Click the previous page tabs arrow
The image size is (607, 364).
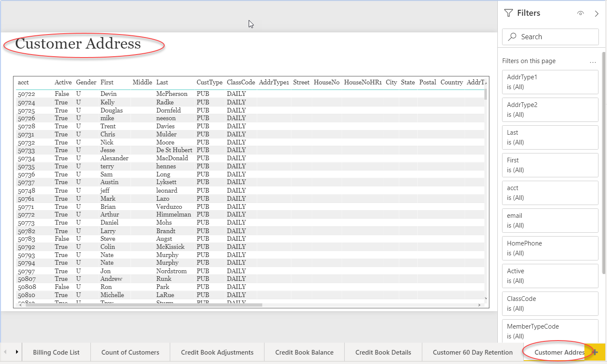point(5,352)
